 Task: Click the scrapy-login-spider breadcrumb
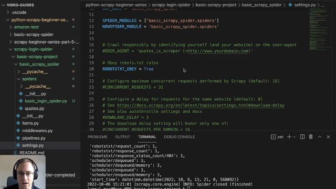click(x=171, y=5)
